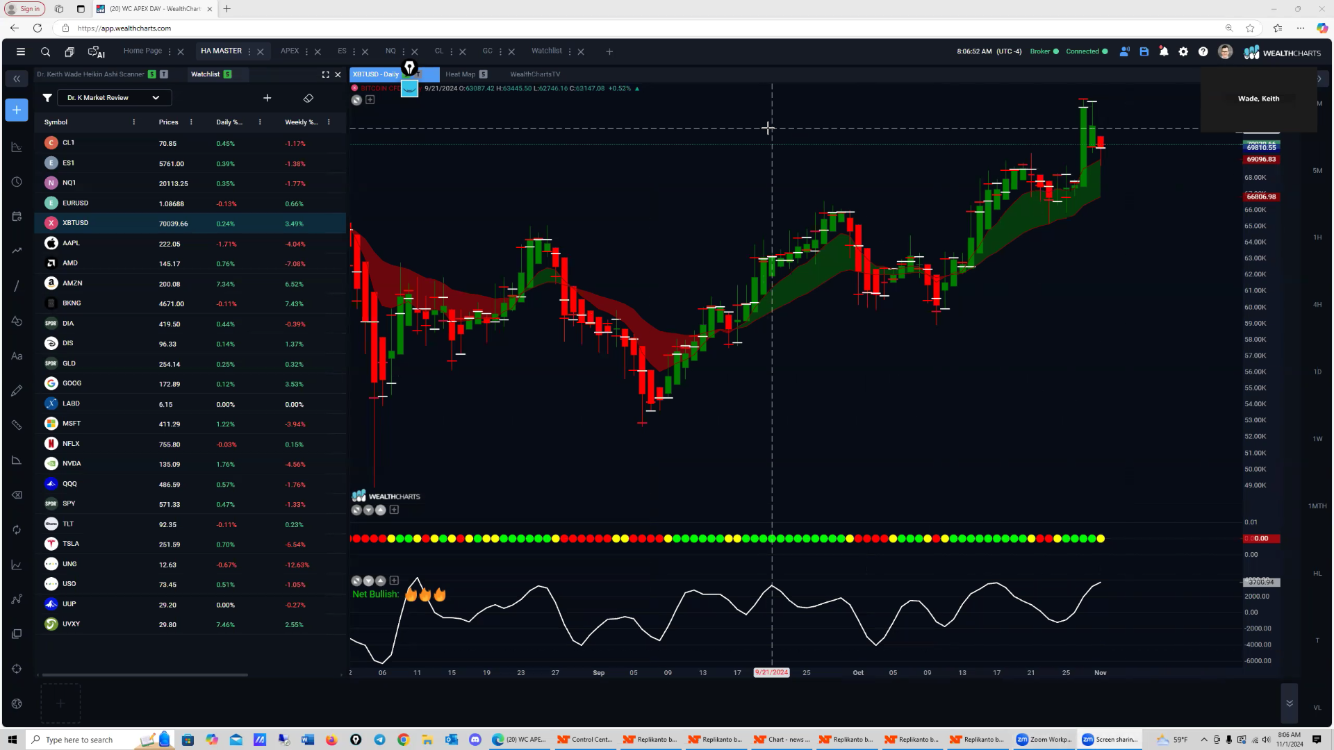1334x750 pixels.
Task: Add a new workspace tab with plus
Action: tap(609, 51)
